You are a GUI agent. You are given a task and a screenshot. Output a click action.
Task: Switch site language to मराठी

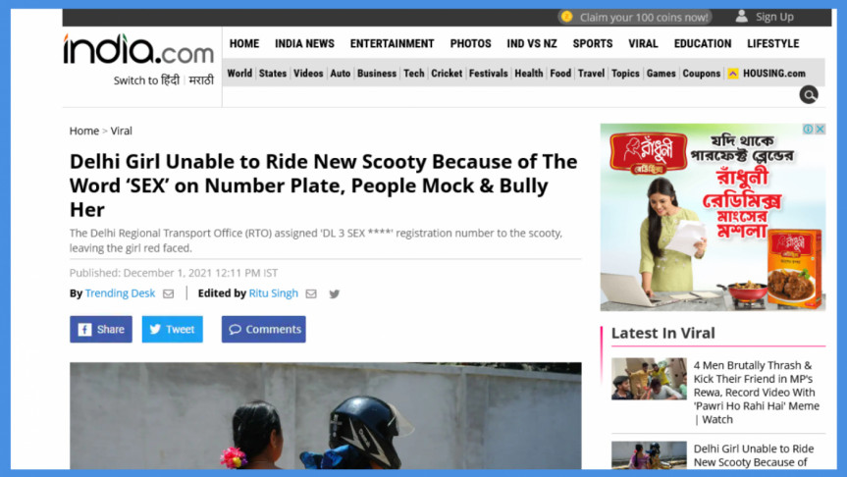pos(201,80)
